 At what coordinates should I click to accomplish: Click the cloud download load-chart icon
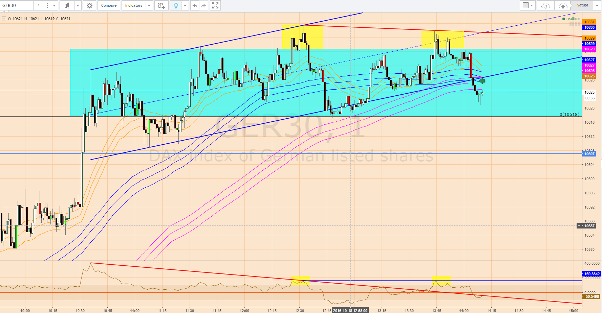[546, 5]
